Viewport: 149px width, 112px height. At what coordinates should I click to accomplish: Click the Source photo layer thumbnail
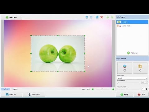[x=119, y=26]
